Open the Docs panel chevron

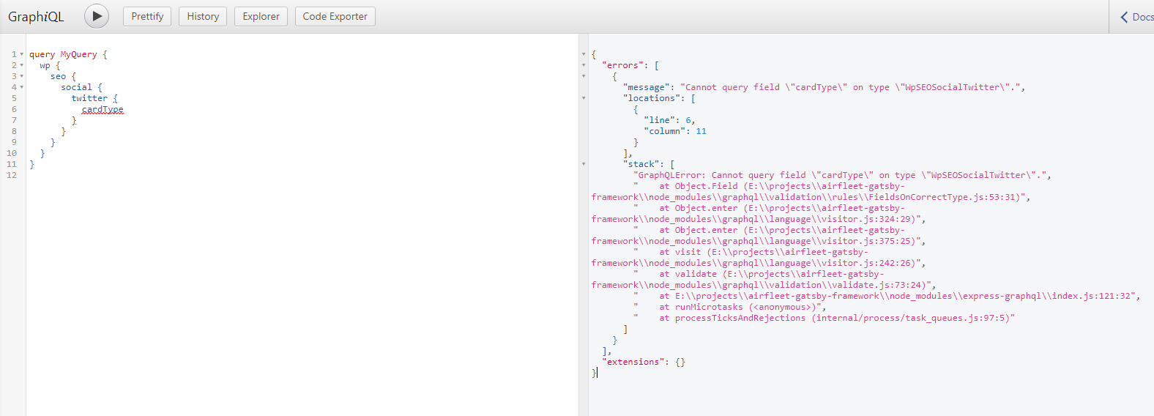point(1125,17)
